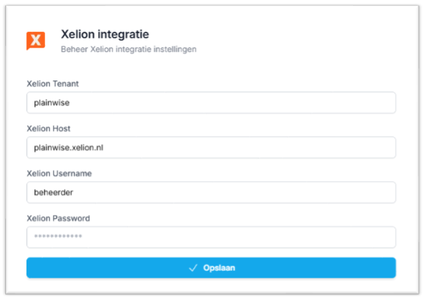Click into the Xelion Host field
The height and width of the screenshot is (300, 424).
pos(211,147)
